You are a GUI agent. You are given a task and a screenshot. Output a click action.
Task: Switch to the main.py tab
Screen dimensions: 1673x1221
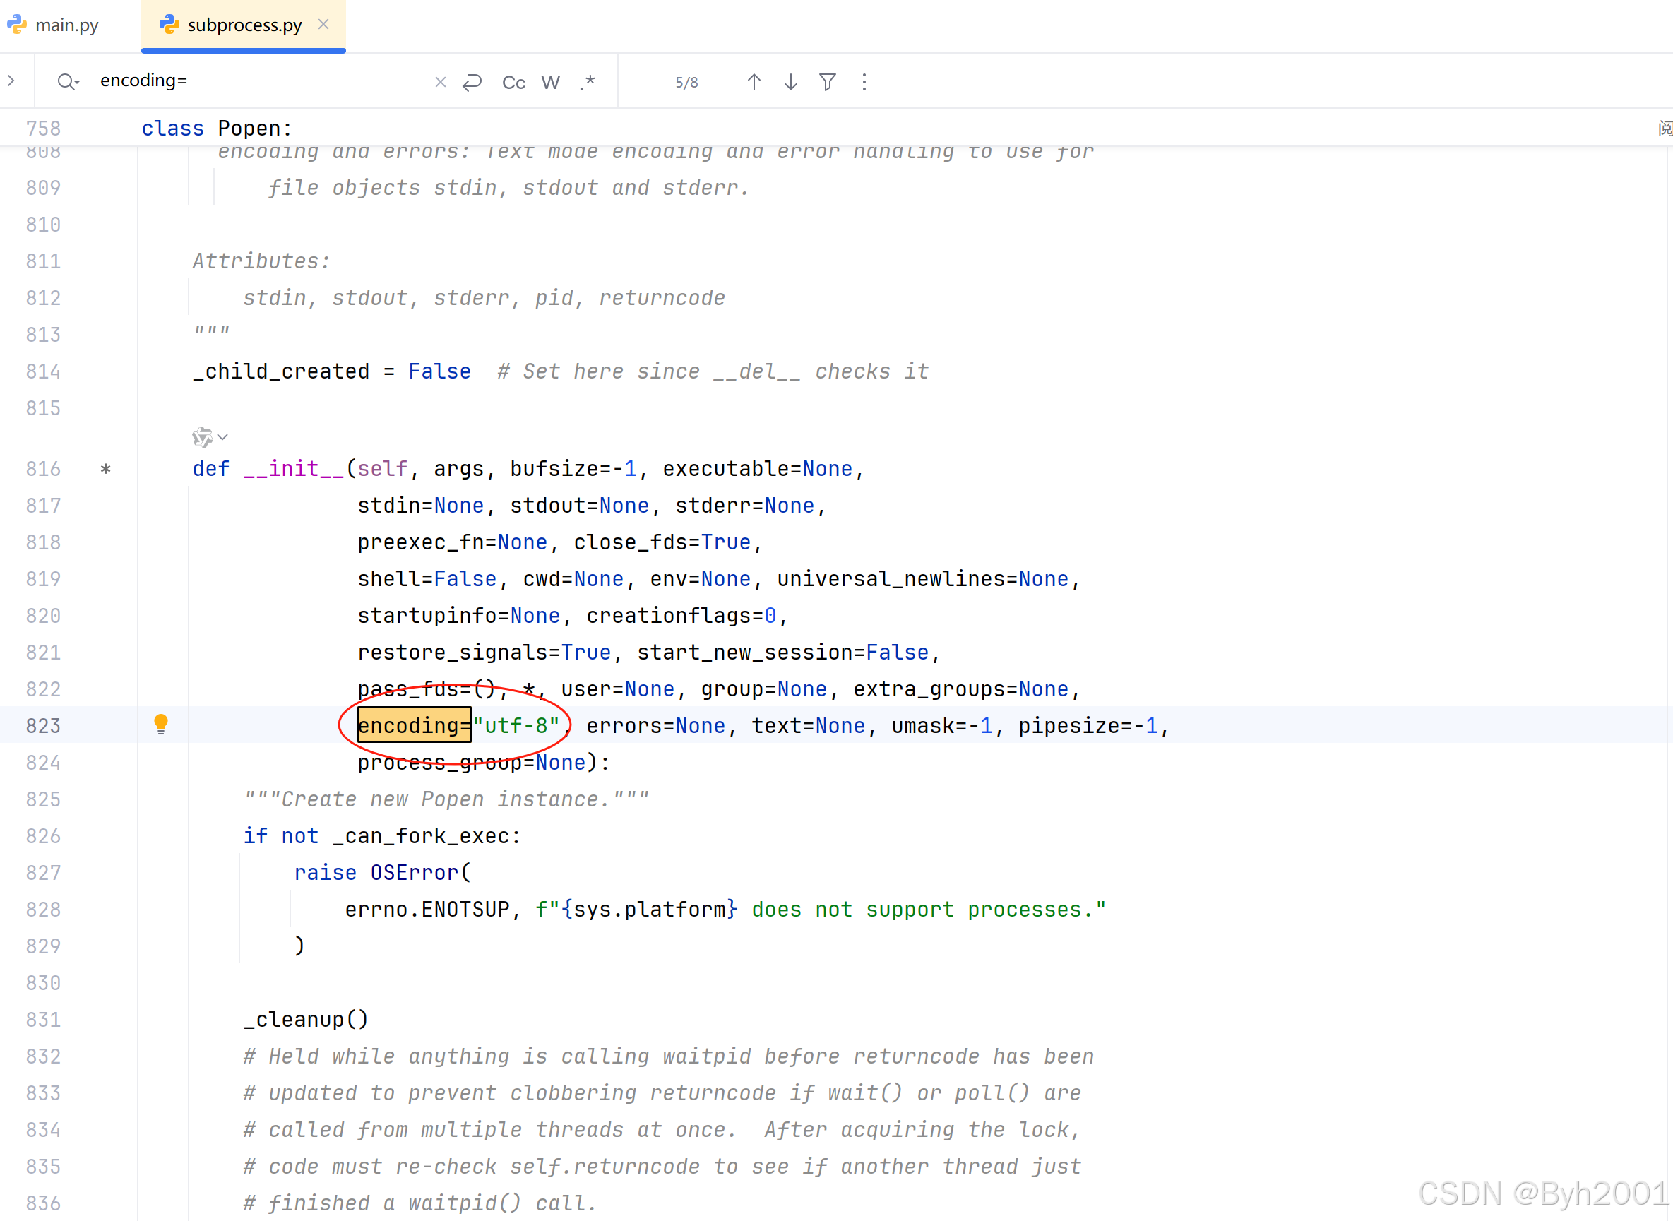point(66,25)
